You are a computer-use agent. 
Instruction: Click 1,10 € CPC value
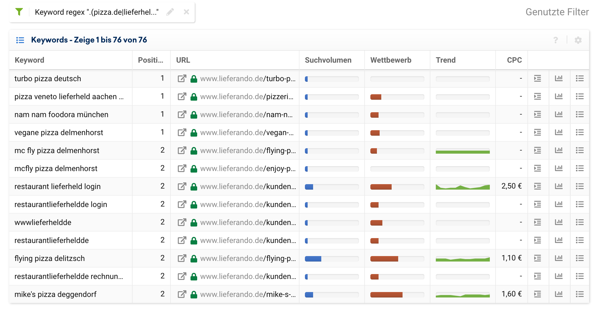click(512, 258)
